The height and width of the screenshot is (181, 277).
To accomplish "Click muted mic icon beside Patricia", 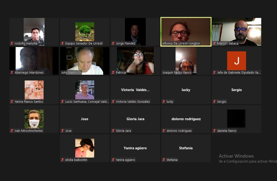I will click(x=113, y=73).
